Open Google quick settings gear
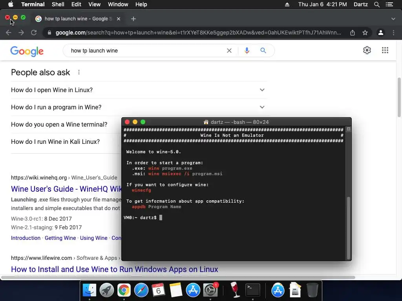This screenshot has width=402, height=301. pyautogui.click(x=367, y=50)
